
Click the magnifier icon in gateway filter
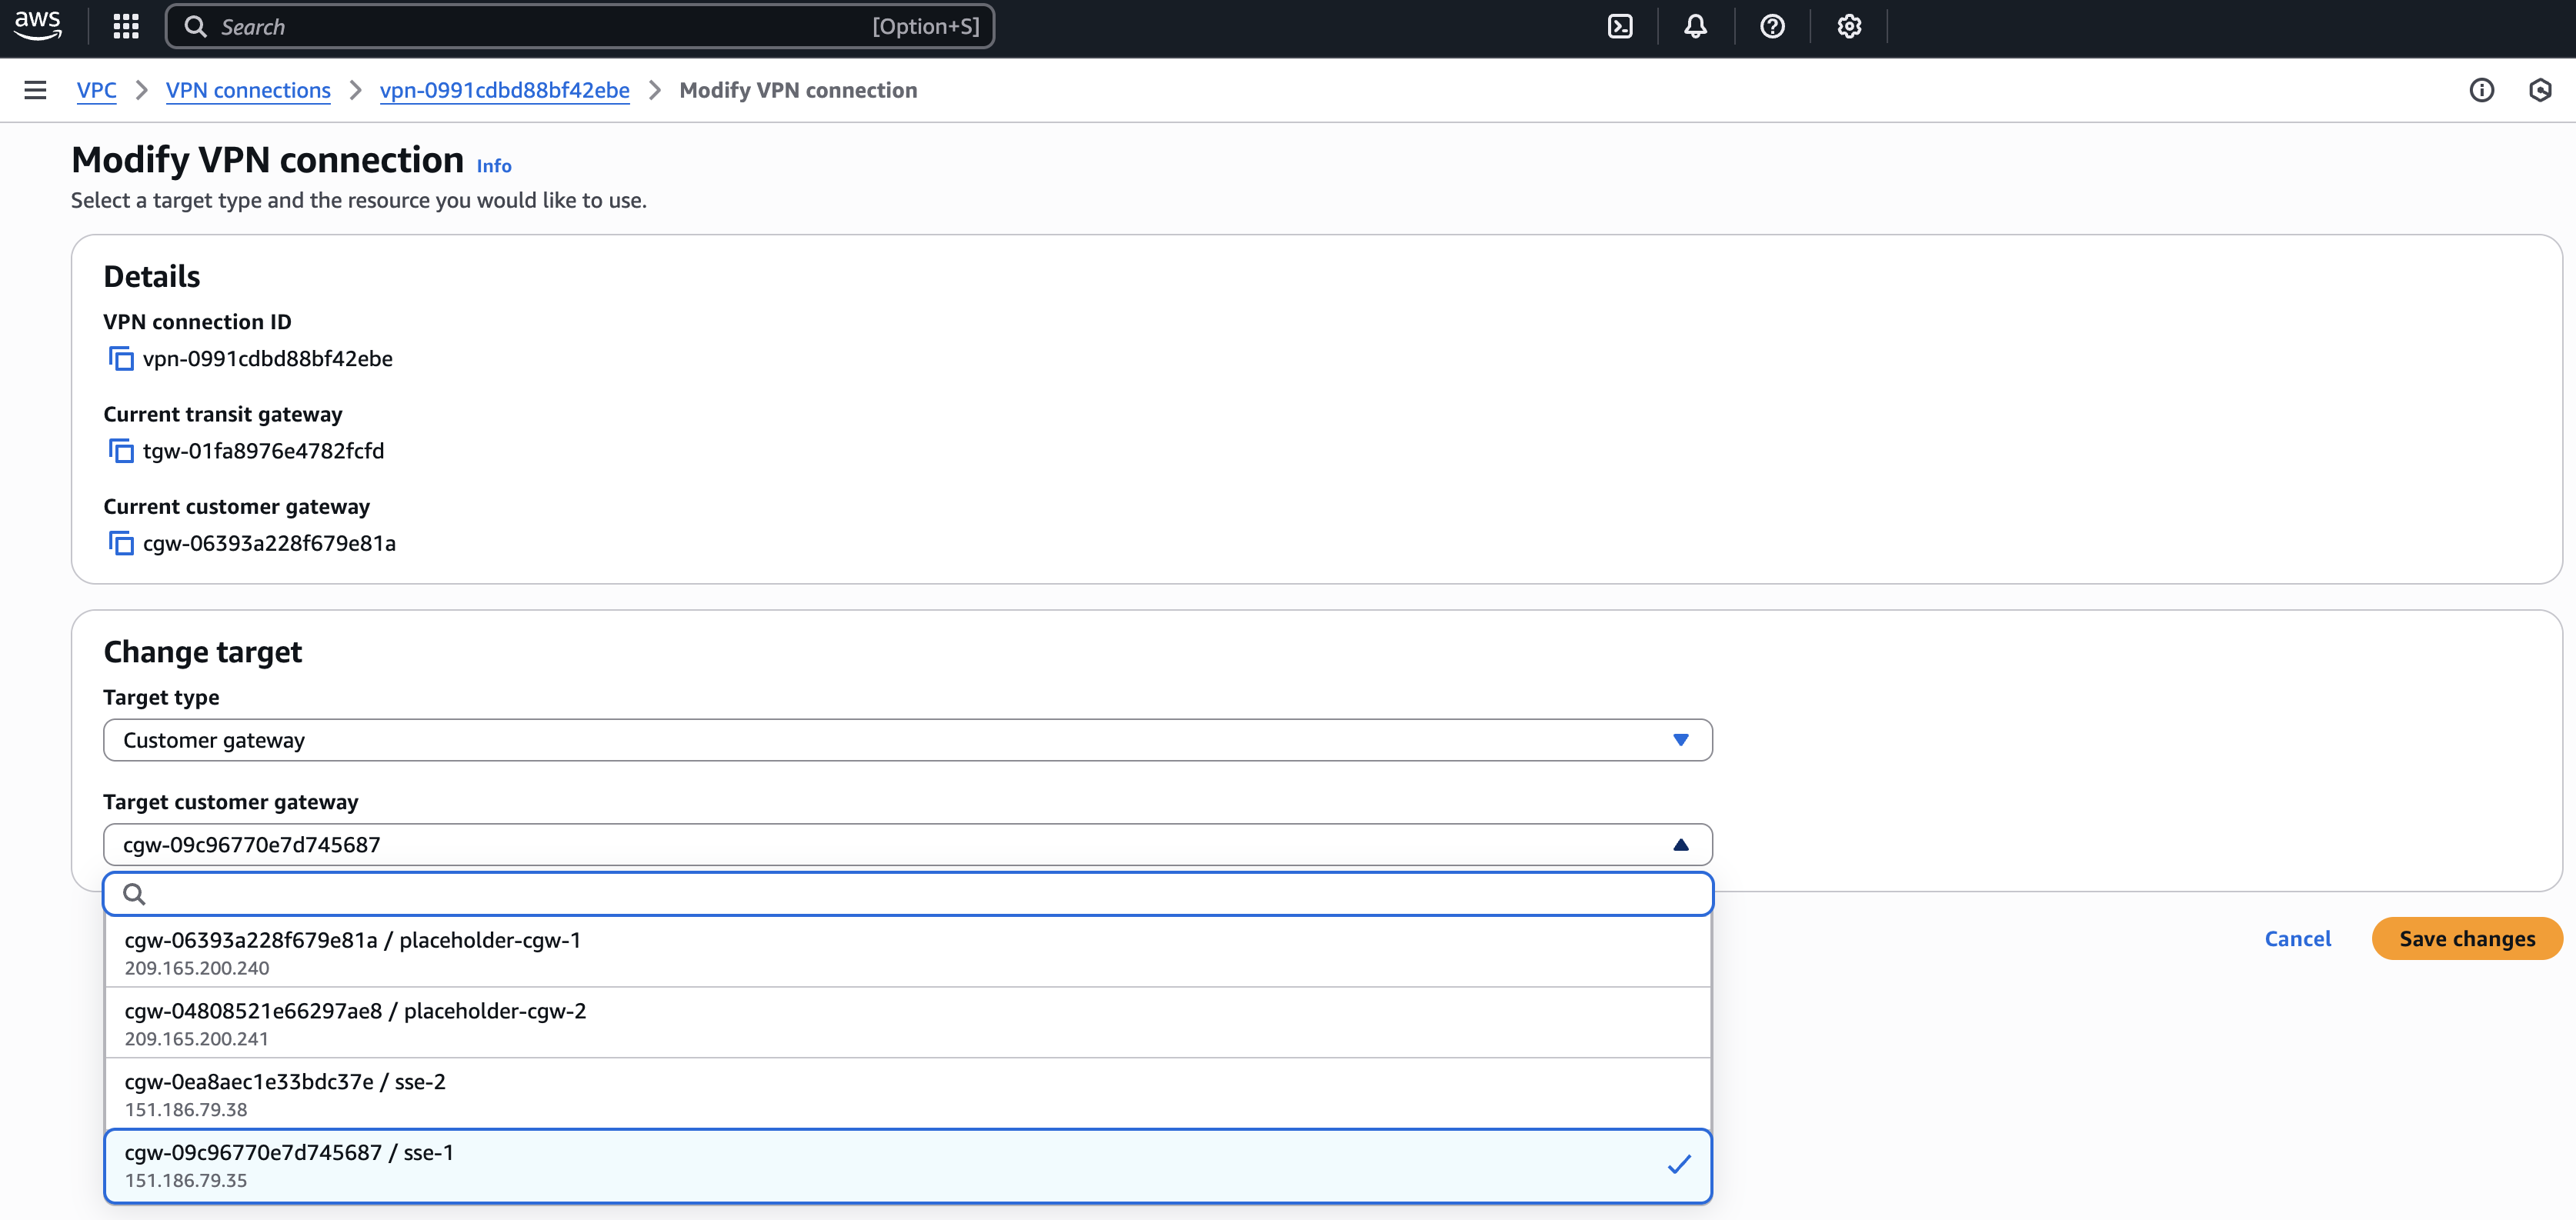pyautogui.click(x=134, y=894)
